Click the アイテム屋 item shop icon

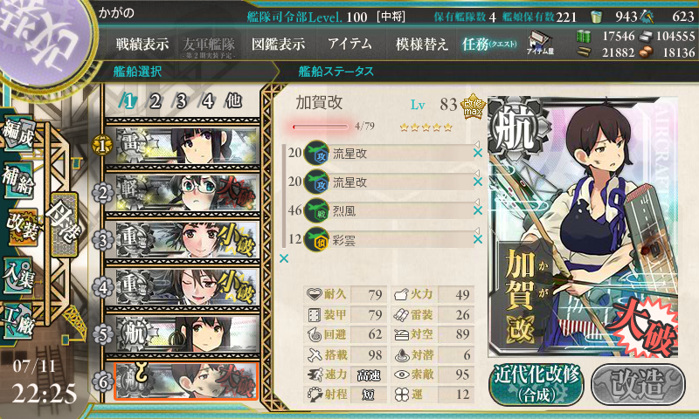(x=540, y=43)
